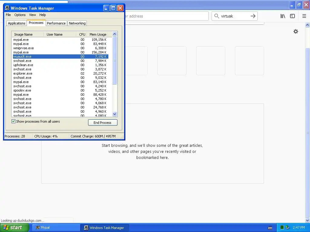This screenshot has height=232, width=310.
Task: Open the View menu in Task Manager
Action: point(32,15)
